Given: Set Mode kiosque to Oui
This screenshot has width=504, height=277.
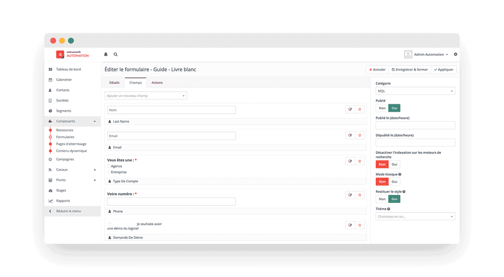Looking at the screenshot, I should coord(395,182).
